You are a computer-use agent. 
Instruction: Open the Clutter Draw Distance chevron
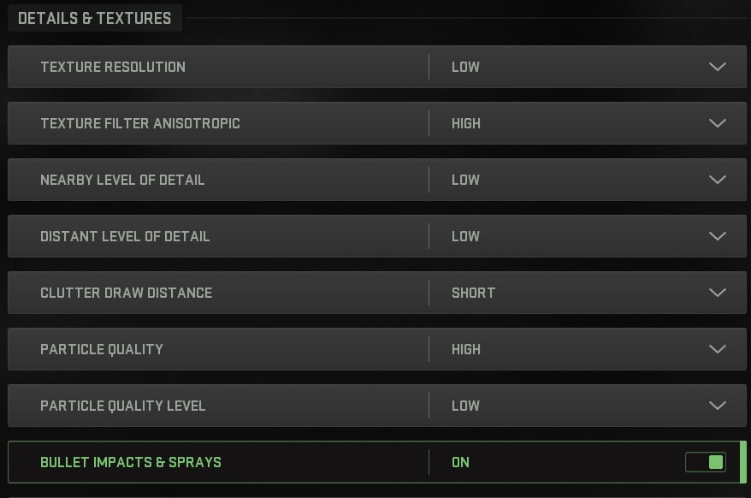717,293
